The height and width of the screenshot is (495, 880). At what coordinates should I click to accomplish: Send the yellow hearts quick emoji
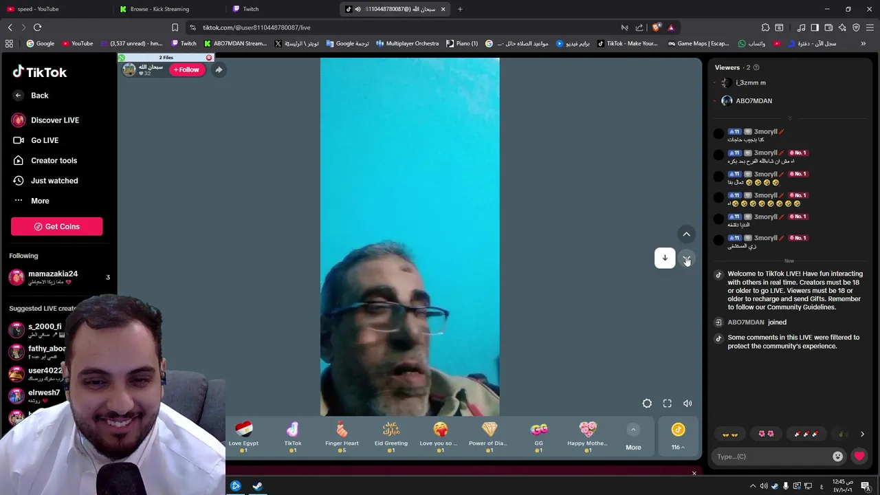730,434
